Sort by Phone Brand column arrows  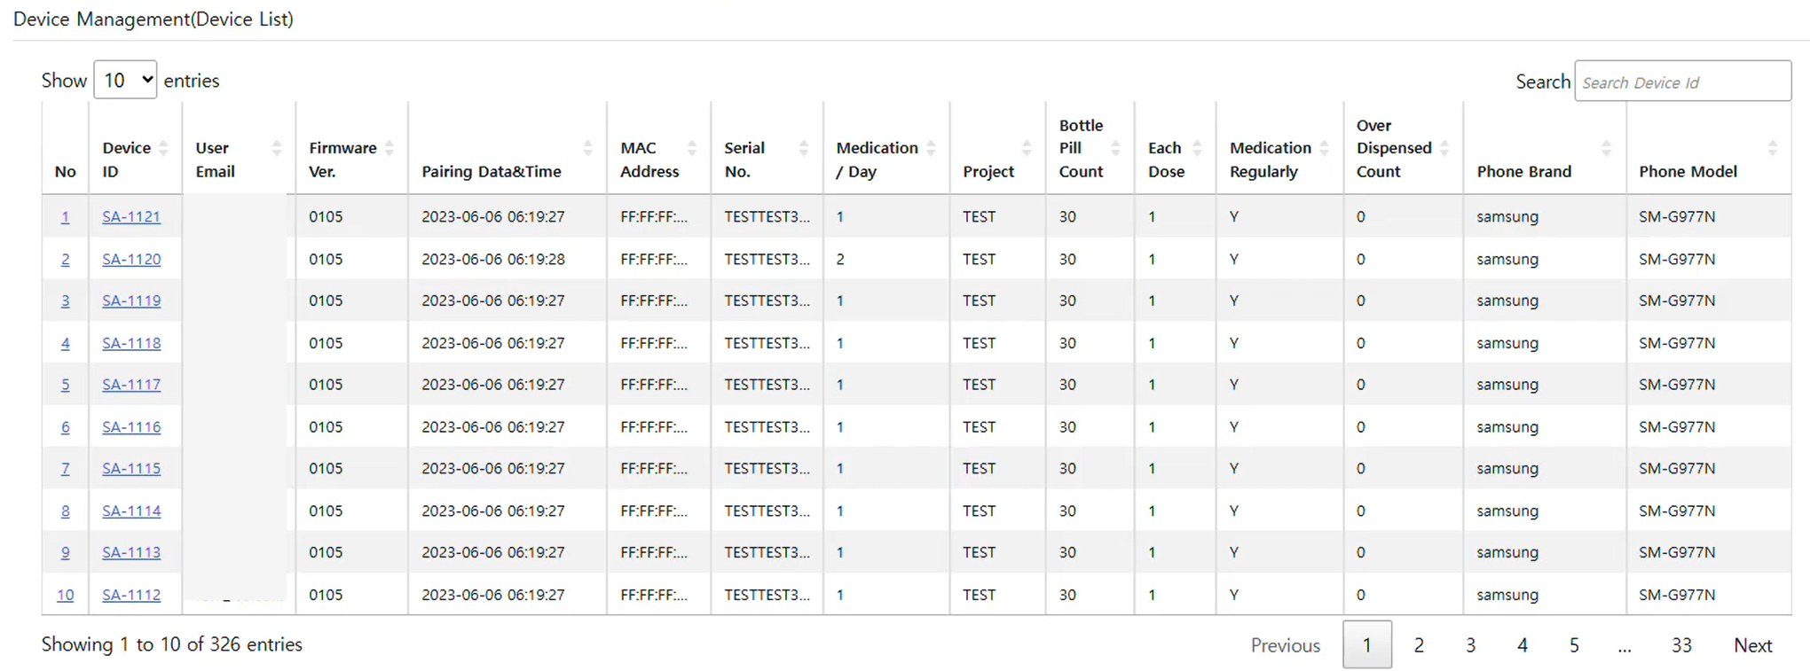pyautogui.click(x=1606, y=148)
